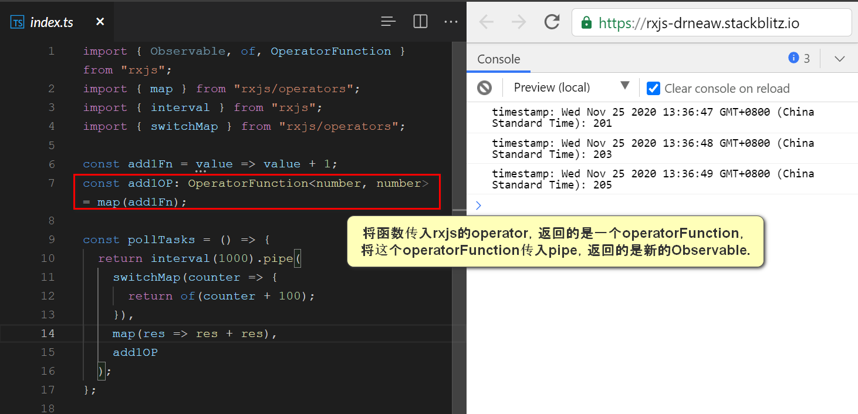Expand the console filter dropdown arrow
This screenshot has width=858, height=414.
(624, 87)
